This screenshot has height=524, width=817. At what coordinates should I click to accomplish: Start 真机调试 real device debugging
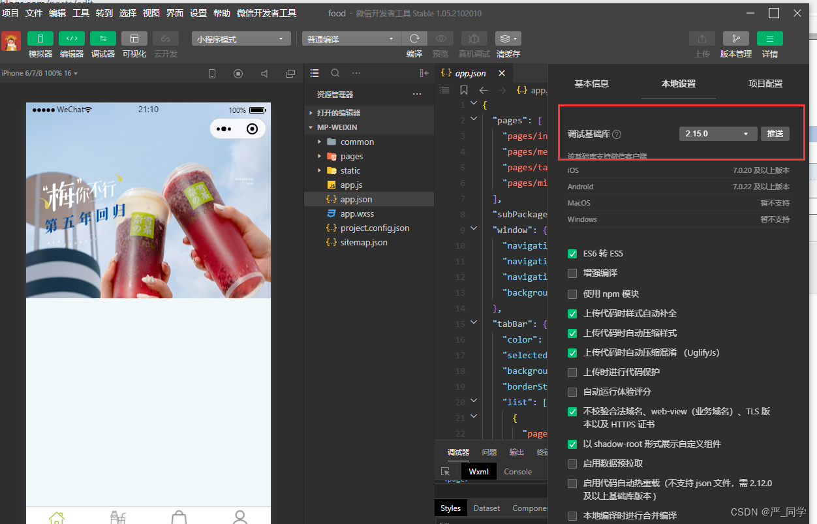(x=474, y=38)
